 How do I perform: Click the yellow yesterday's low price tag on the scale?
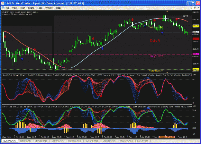click(x=196, y=70)
